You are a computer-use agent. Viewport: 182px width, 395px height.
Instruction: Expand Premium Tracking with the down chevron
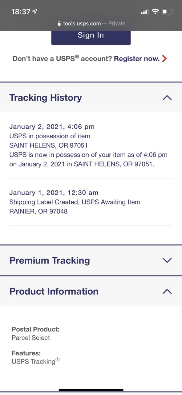[x=167, y=260]
